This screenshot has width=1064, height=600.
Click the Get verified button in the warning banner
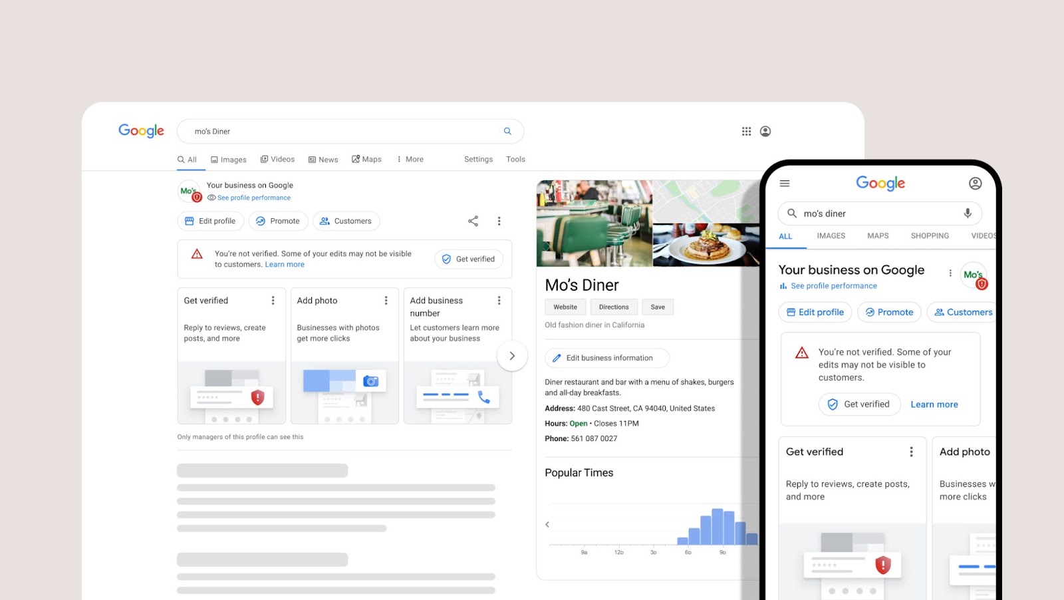[x=469, y=259]
